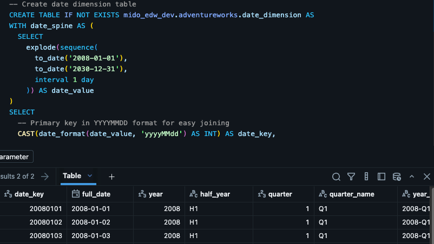
Task: Click the database download icon
Action: point(397,177)
